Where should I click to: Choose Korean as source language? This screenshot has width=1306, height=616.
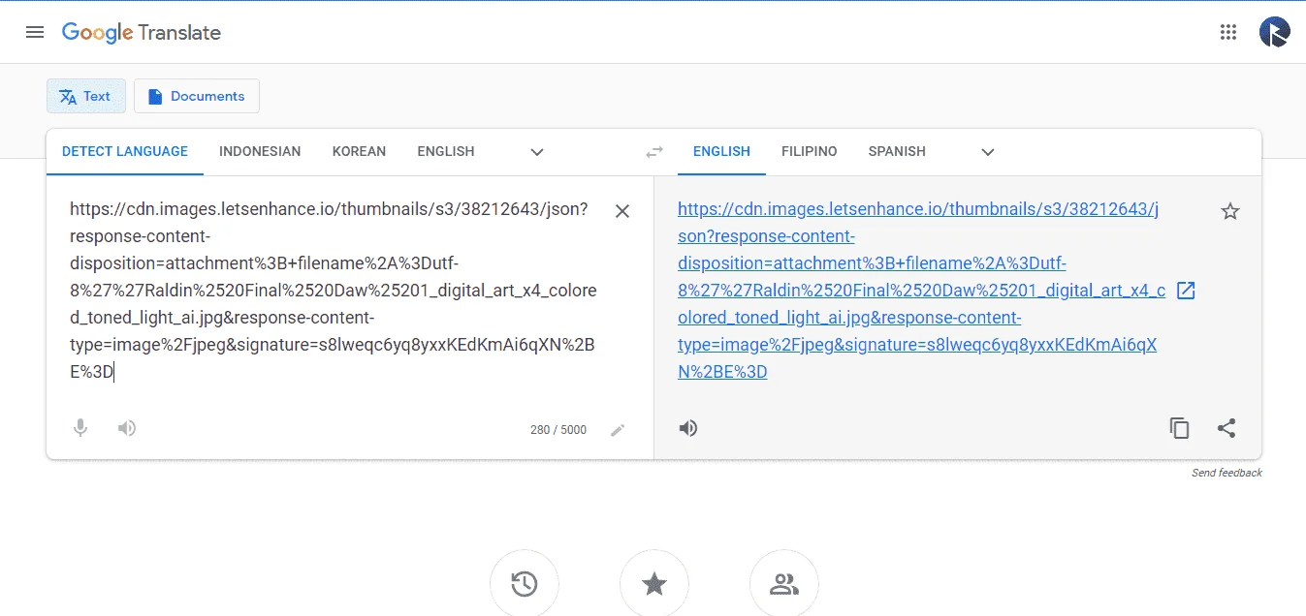point(359,151)
